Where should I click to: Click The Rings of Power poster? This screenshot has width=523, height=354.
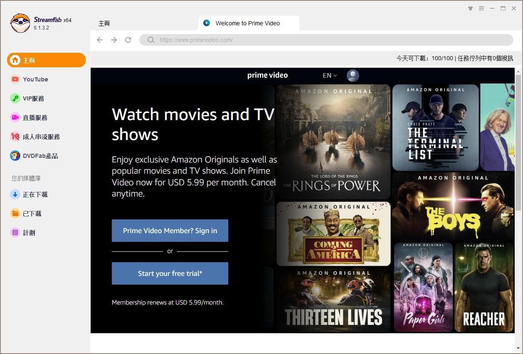click(333, 142)
